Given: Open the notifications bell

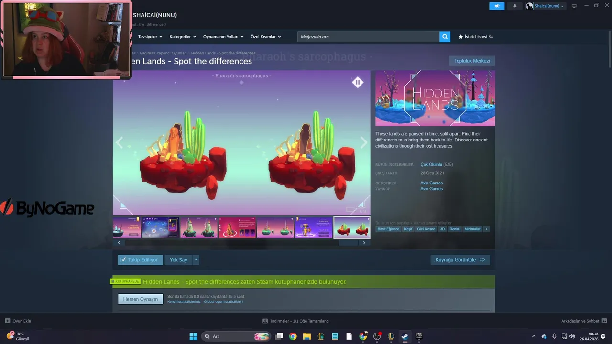Looking at the screenshot, I should (x=514, y=6).
